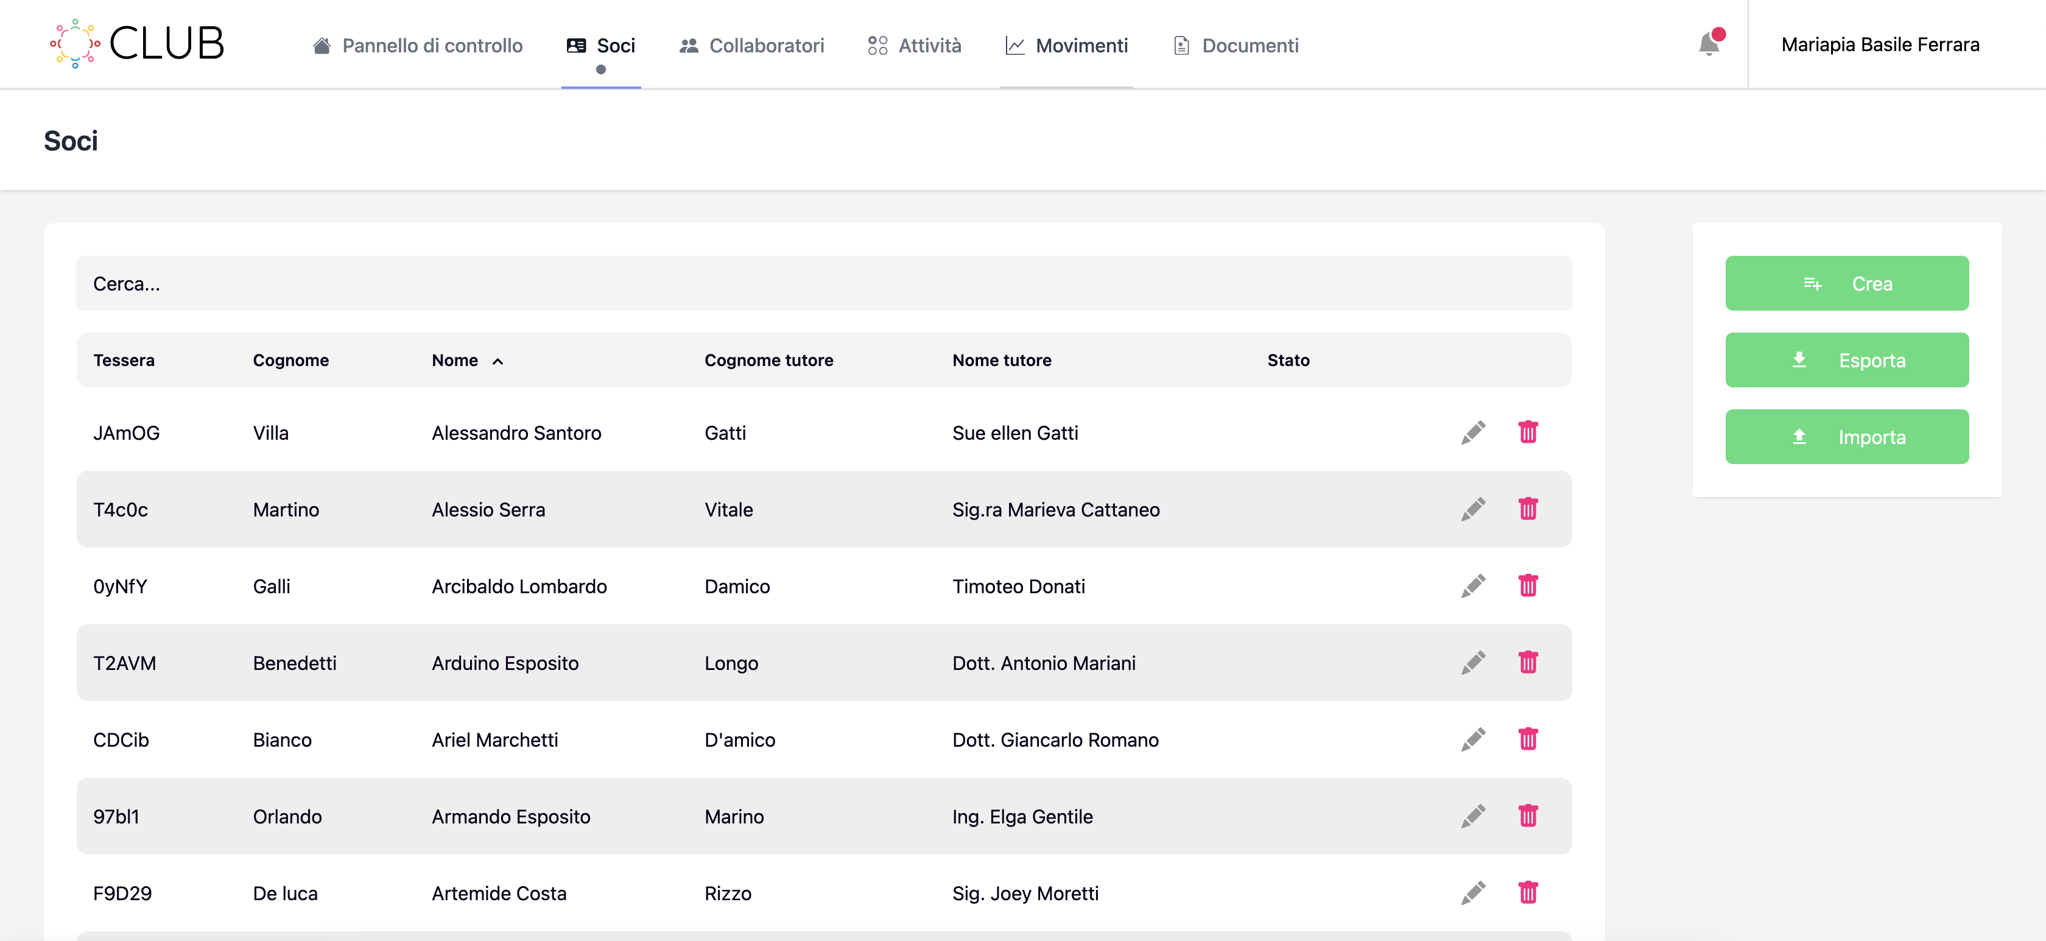Image resolution: width=2046 pixels, height=941 pixels.
Task: Delete member Artemide Costa with trash icon
Action: 1528,892
